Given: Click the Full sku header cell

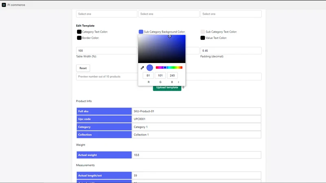Looking at the screenshot, I should click(x=104, y=111).
